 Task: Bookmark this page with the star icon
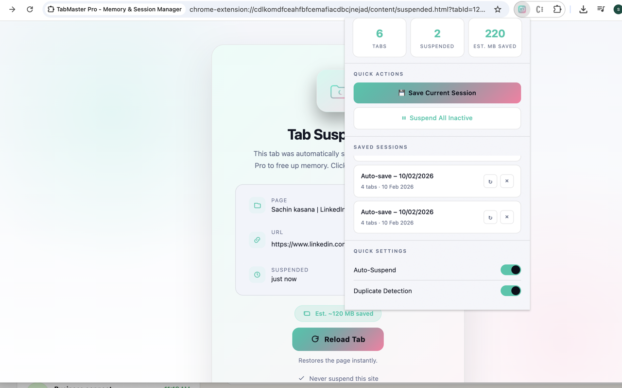498,9
